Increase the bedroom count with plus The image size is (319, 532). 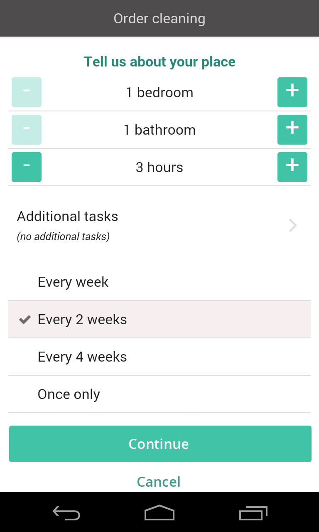pos(292,92)
